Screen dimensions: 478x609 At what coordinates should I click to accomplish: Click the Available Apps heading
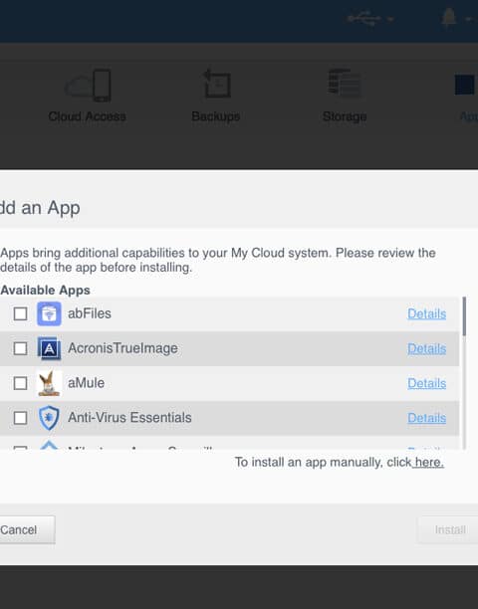[x=45, y=291]
